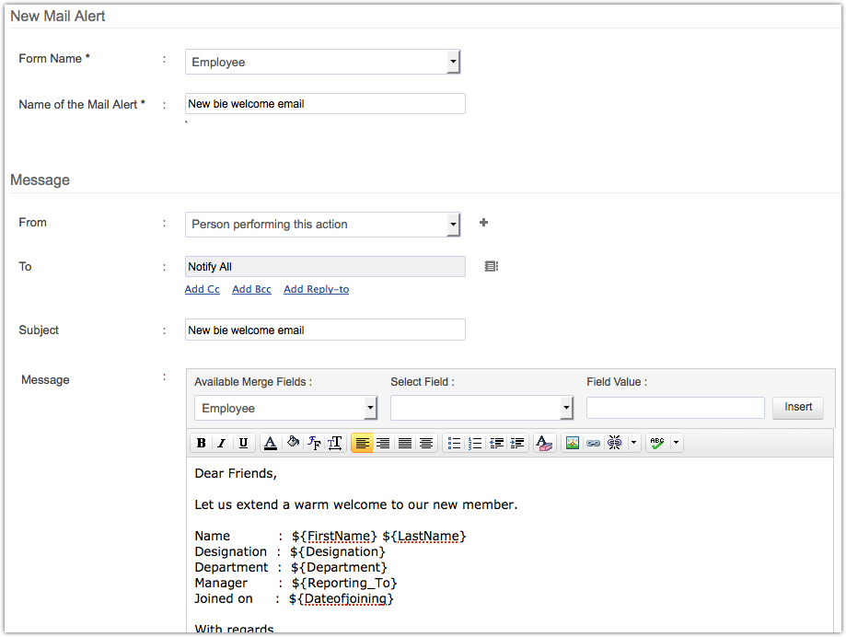Click the ${LastName} merge tag
This screenshot has height=637, width=846.
pyautogui.click(x=424, y=536)
